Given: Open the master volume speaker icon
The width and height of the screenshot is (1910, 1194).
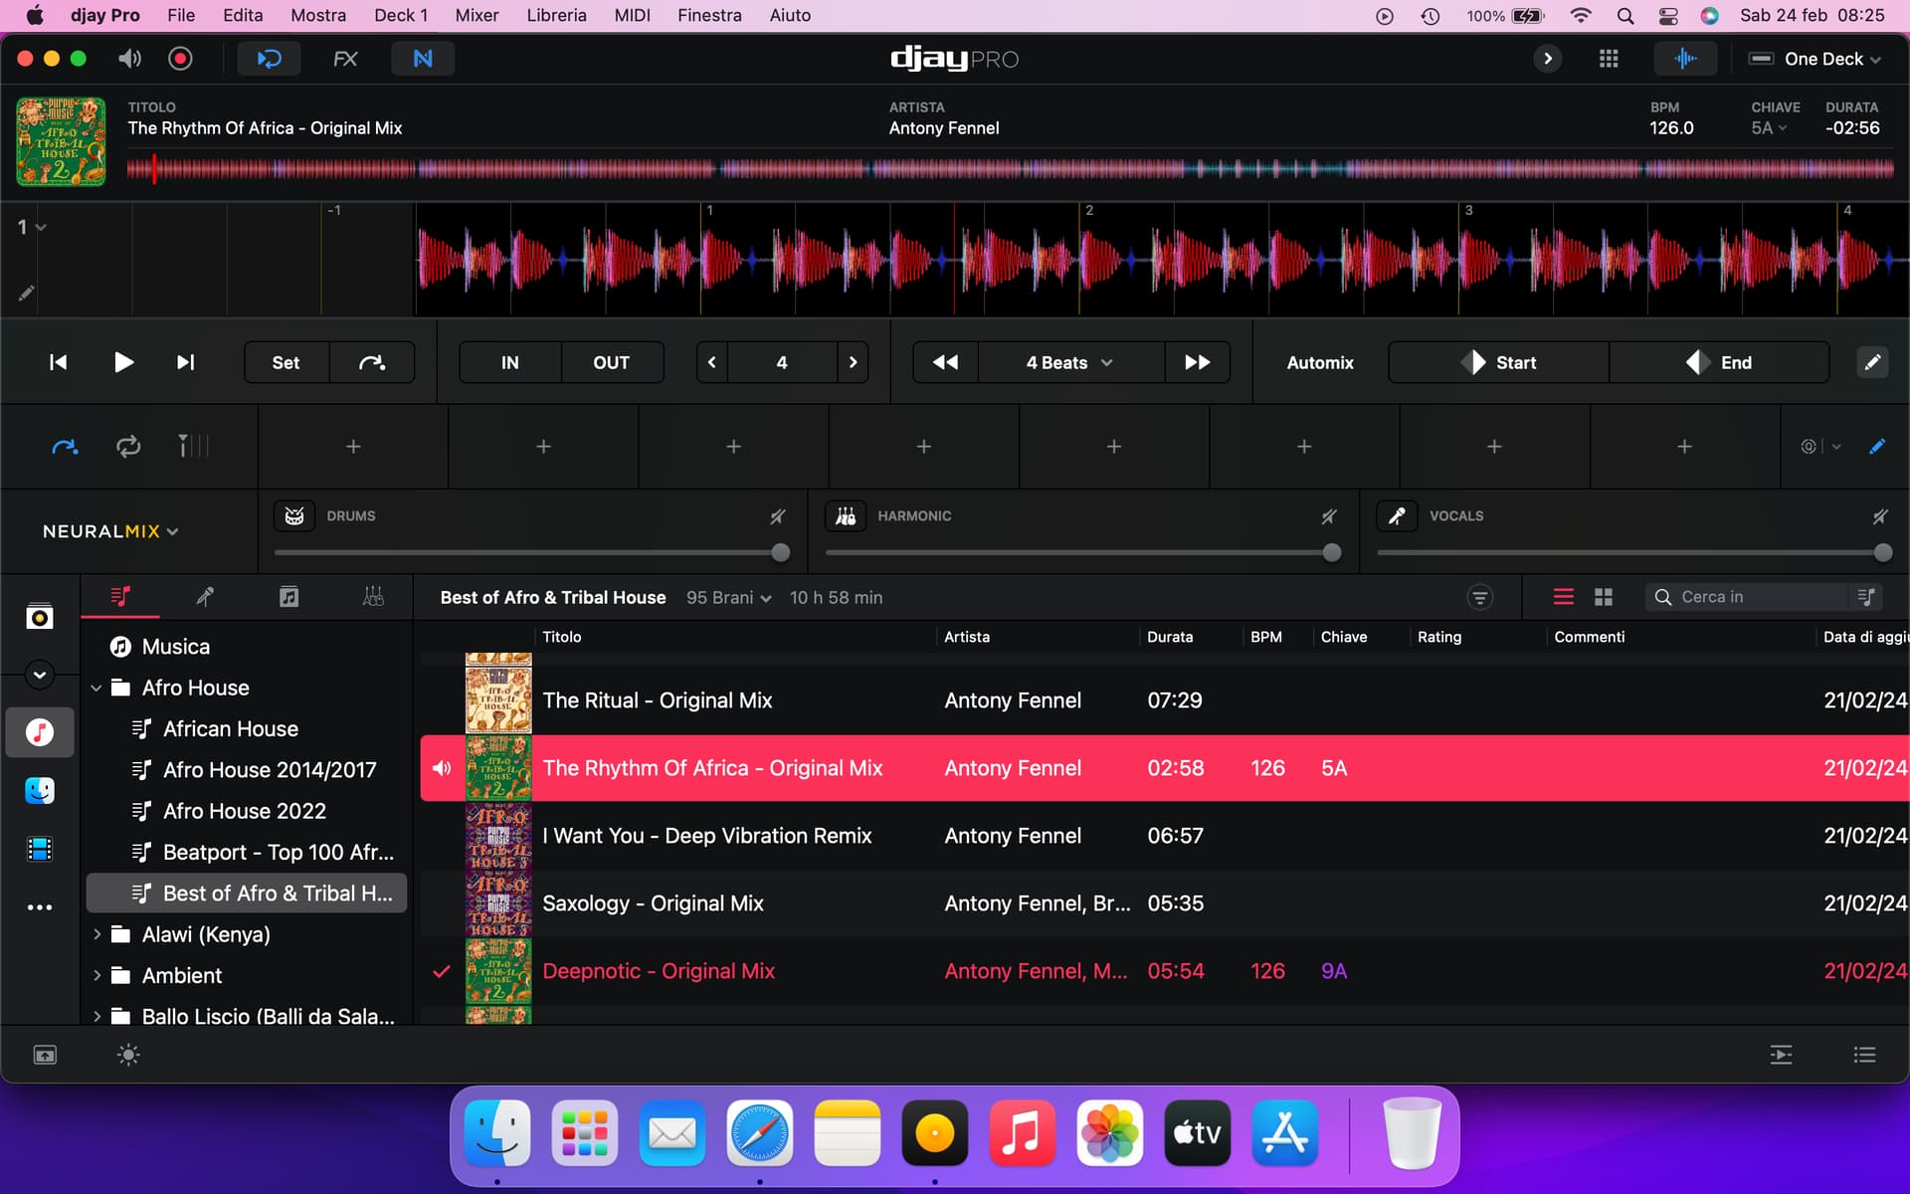Looking at the screenshot, I should tap(129, 59).
